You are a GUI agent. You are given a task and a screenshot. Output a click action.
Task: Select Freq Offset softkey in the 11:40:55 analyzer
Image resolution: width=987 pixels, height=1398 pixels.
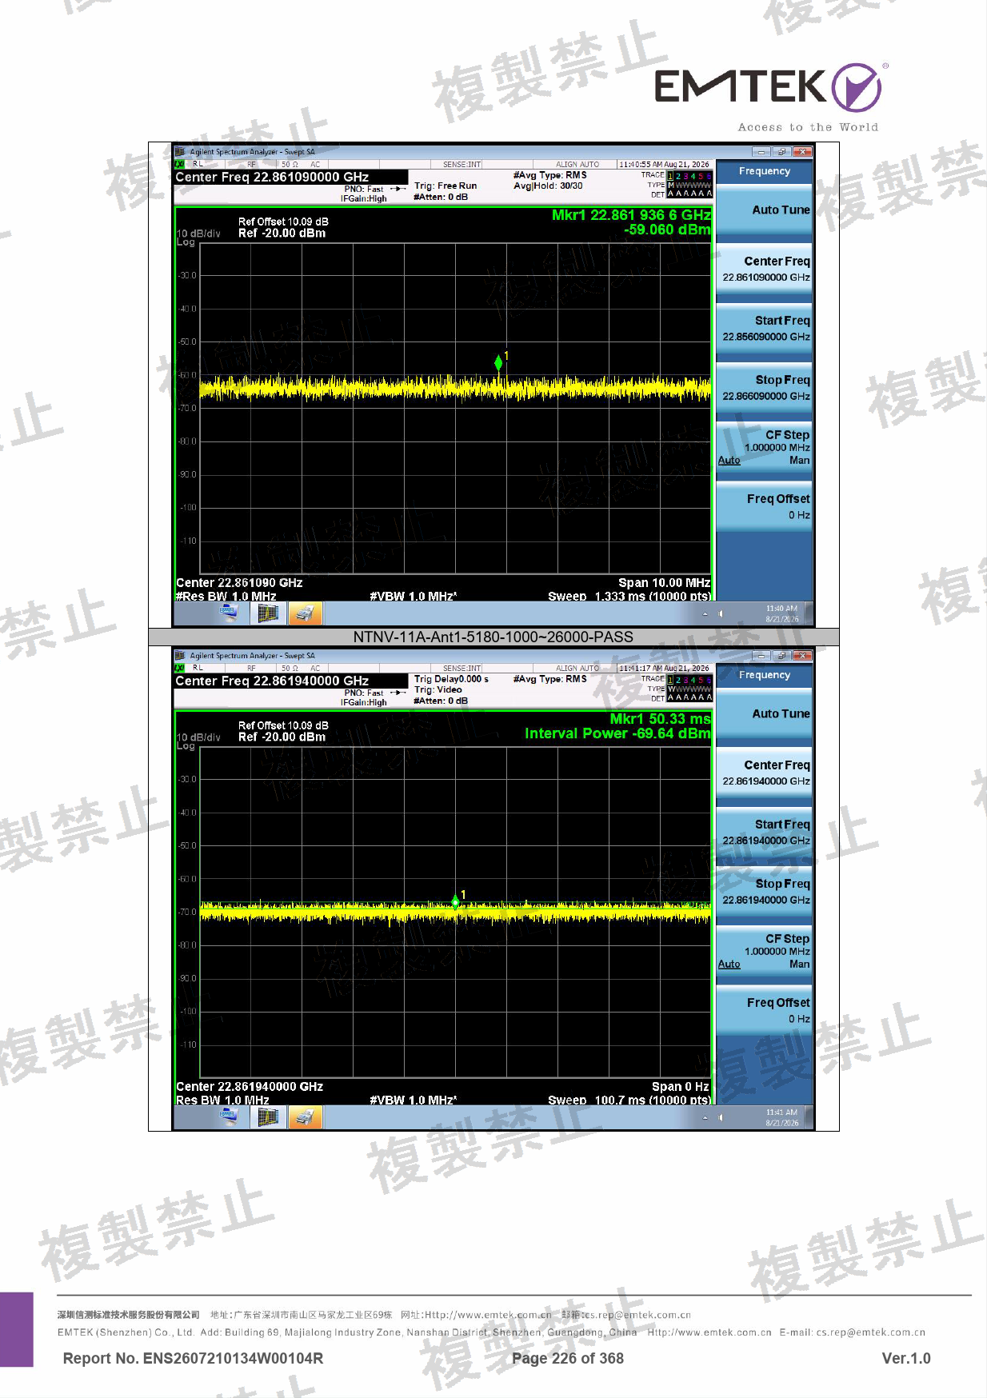(x=764, y=507)
